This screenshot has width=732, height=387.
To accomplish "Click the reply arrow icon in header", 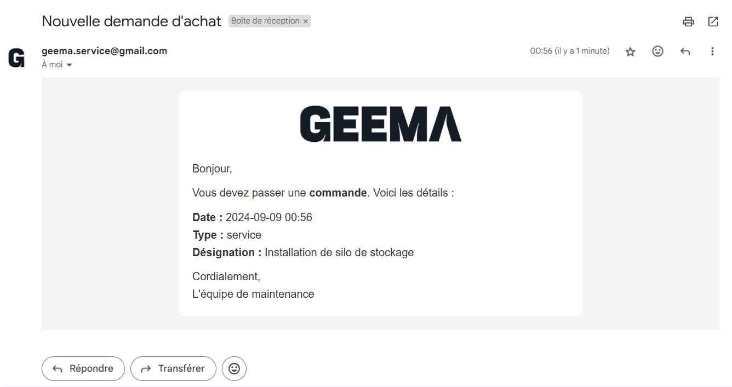I will [685, 51].
